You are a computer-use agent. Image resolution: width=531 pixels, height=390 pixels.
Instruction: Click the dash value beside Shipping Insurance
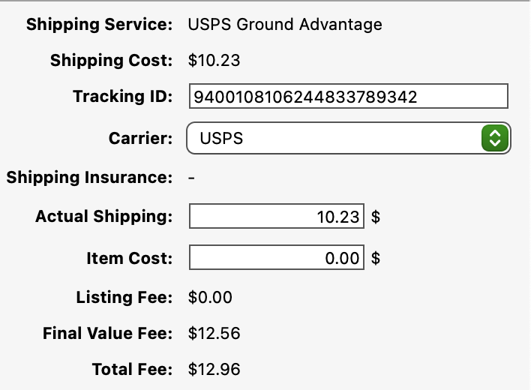click(191, 178)
